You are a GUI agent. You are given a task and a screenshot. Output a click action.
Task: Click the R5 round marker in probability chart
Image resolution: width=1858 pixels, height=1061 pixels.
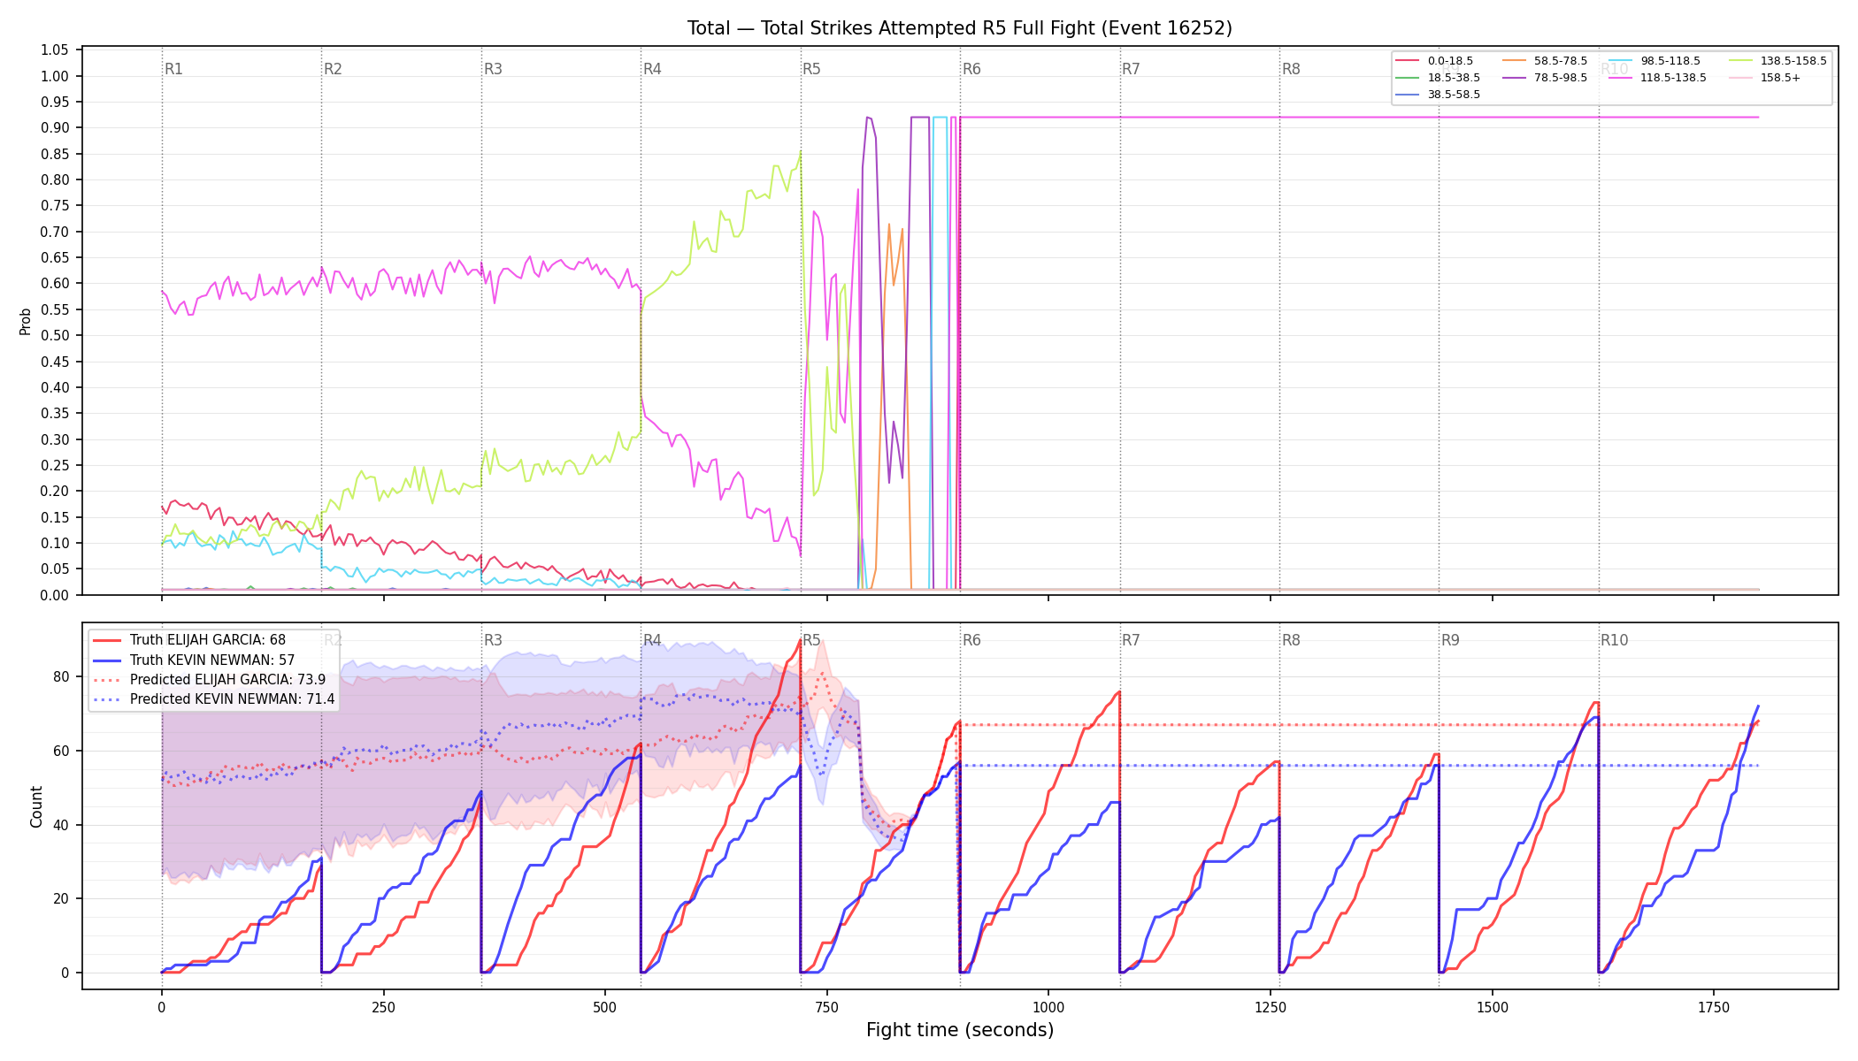click(x=811, y=69)
